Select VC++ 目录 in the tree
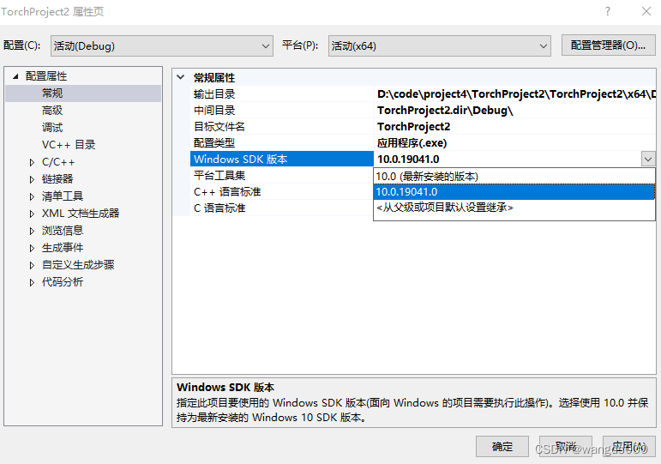The width and height of the screenshot is (661, 464). (69, 145)
